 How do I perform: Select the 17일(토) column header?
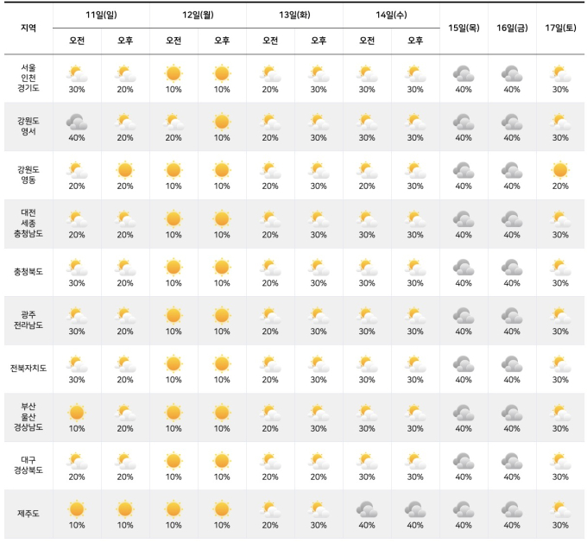(x=560, y=28)
